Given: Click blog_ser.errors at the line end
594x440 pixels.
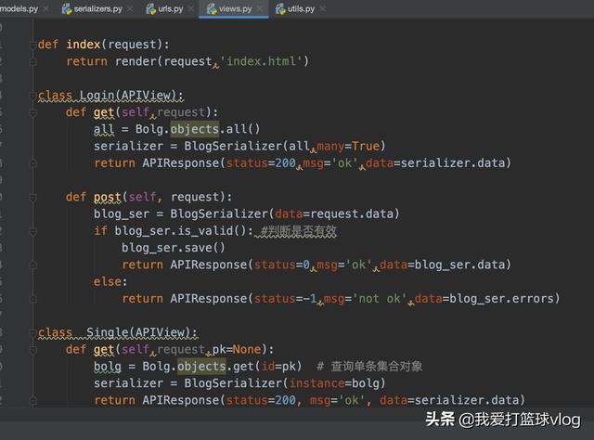Looking at the screenshot, I should click(500, 299).
